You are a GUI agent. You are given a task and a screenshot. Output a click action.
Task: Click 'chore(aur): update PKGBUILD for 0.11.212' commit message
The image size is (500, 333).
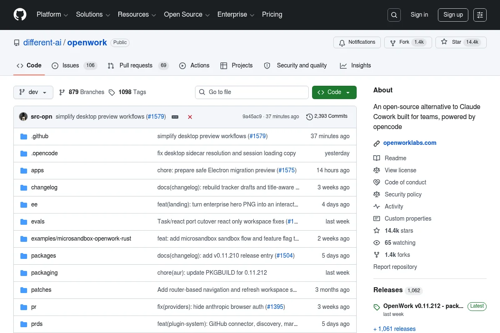click(212, 273)
